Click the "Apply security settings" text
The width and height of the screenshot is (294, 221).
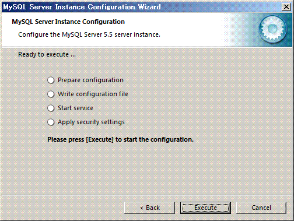coord(91,122)
